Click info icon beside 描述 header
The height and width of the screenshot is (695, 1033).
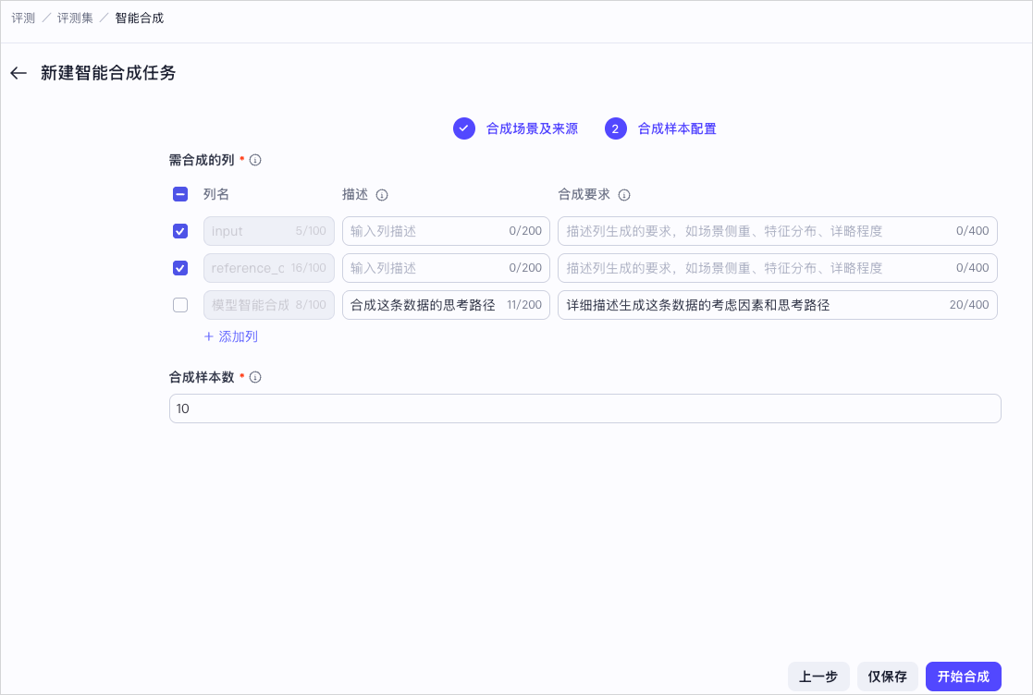point(382,195)
